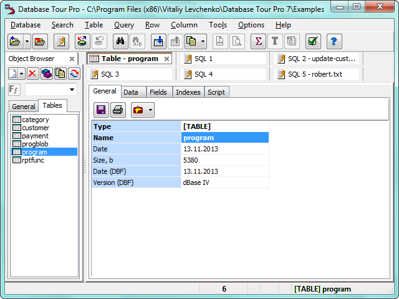Refresh the Object Browser list
Screen dimensions: 399x299
pos(74,74)
